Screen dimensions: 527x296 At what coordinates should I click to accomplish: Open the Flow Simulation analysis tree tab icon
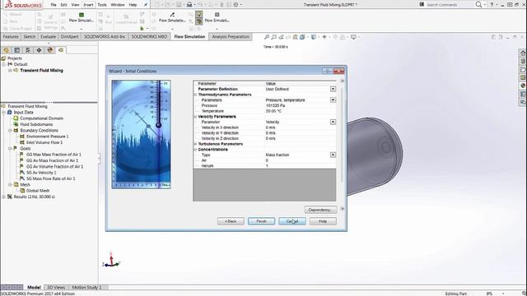click(61, 50)
